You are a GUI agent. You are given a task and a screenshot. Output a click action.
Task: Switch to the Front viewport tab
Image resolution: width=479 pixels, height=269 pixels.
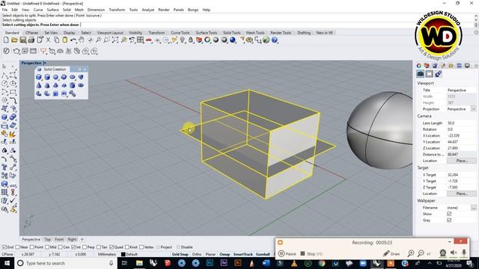(59, 239)
